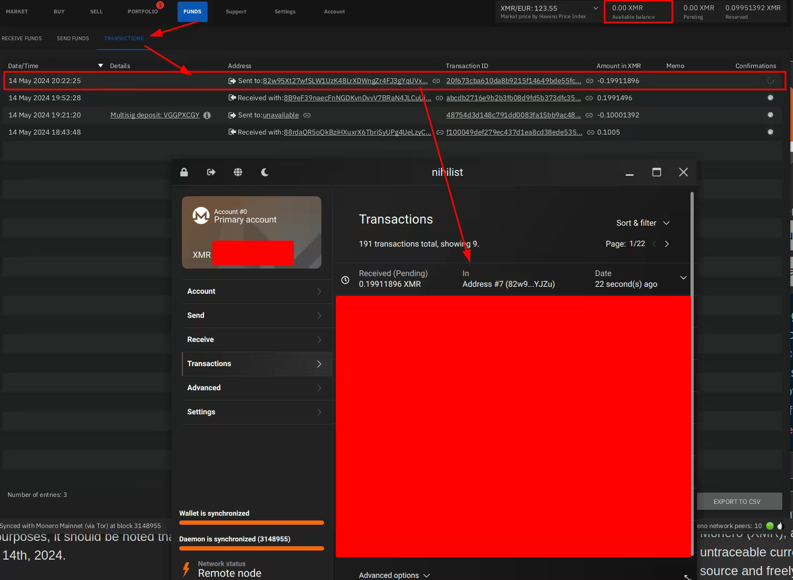This screenshot has height=580, width=793.
Task: Open the Portfolio menu
Action: click(143, 12)
